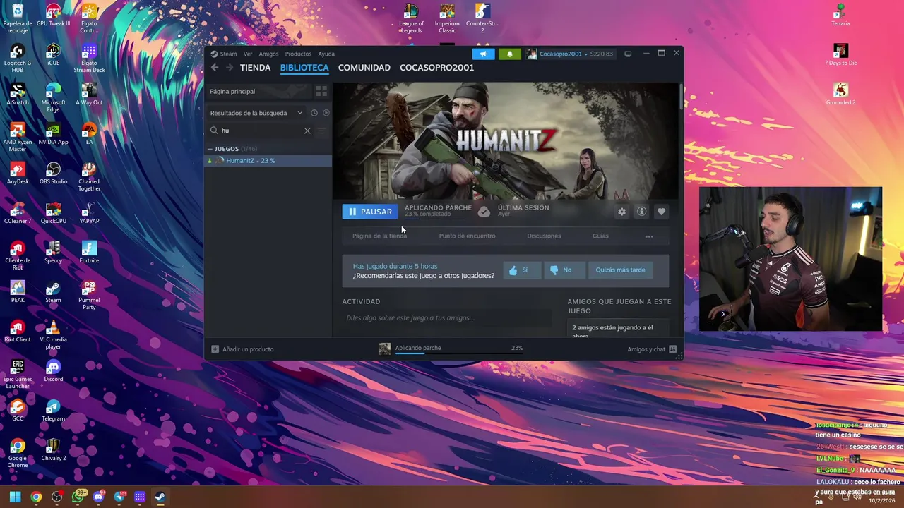Clear the library search with the X

307,131
